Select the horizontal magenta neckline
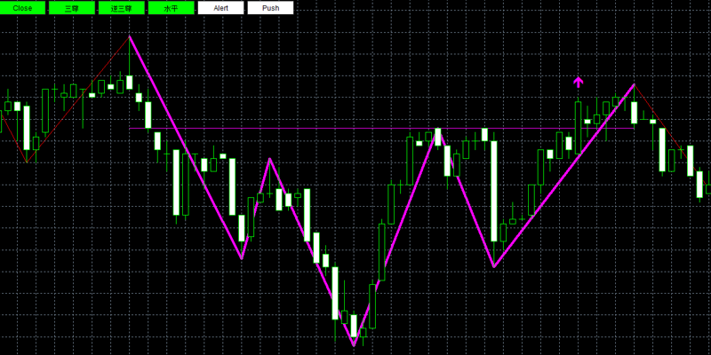The width and height of the screenshot is (711, 355). pyautogui.click(x=381, y=129)
